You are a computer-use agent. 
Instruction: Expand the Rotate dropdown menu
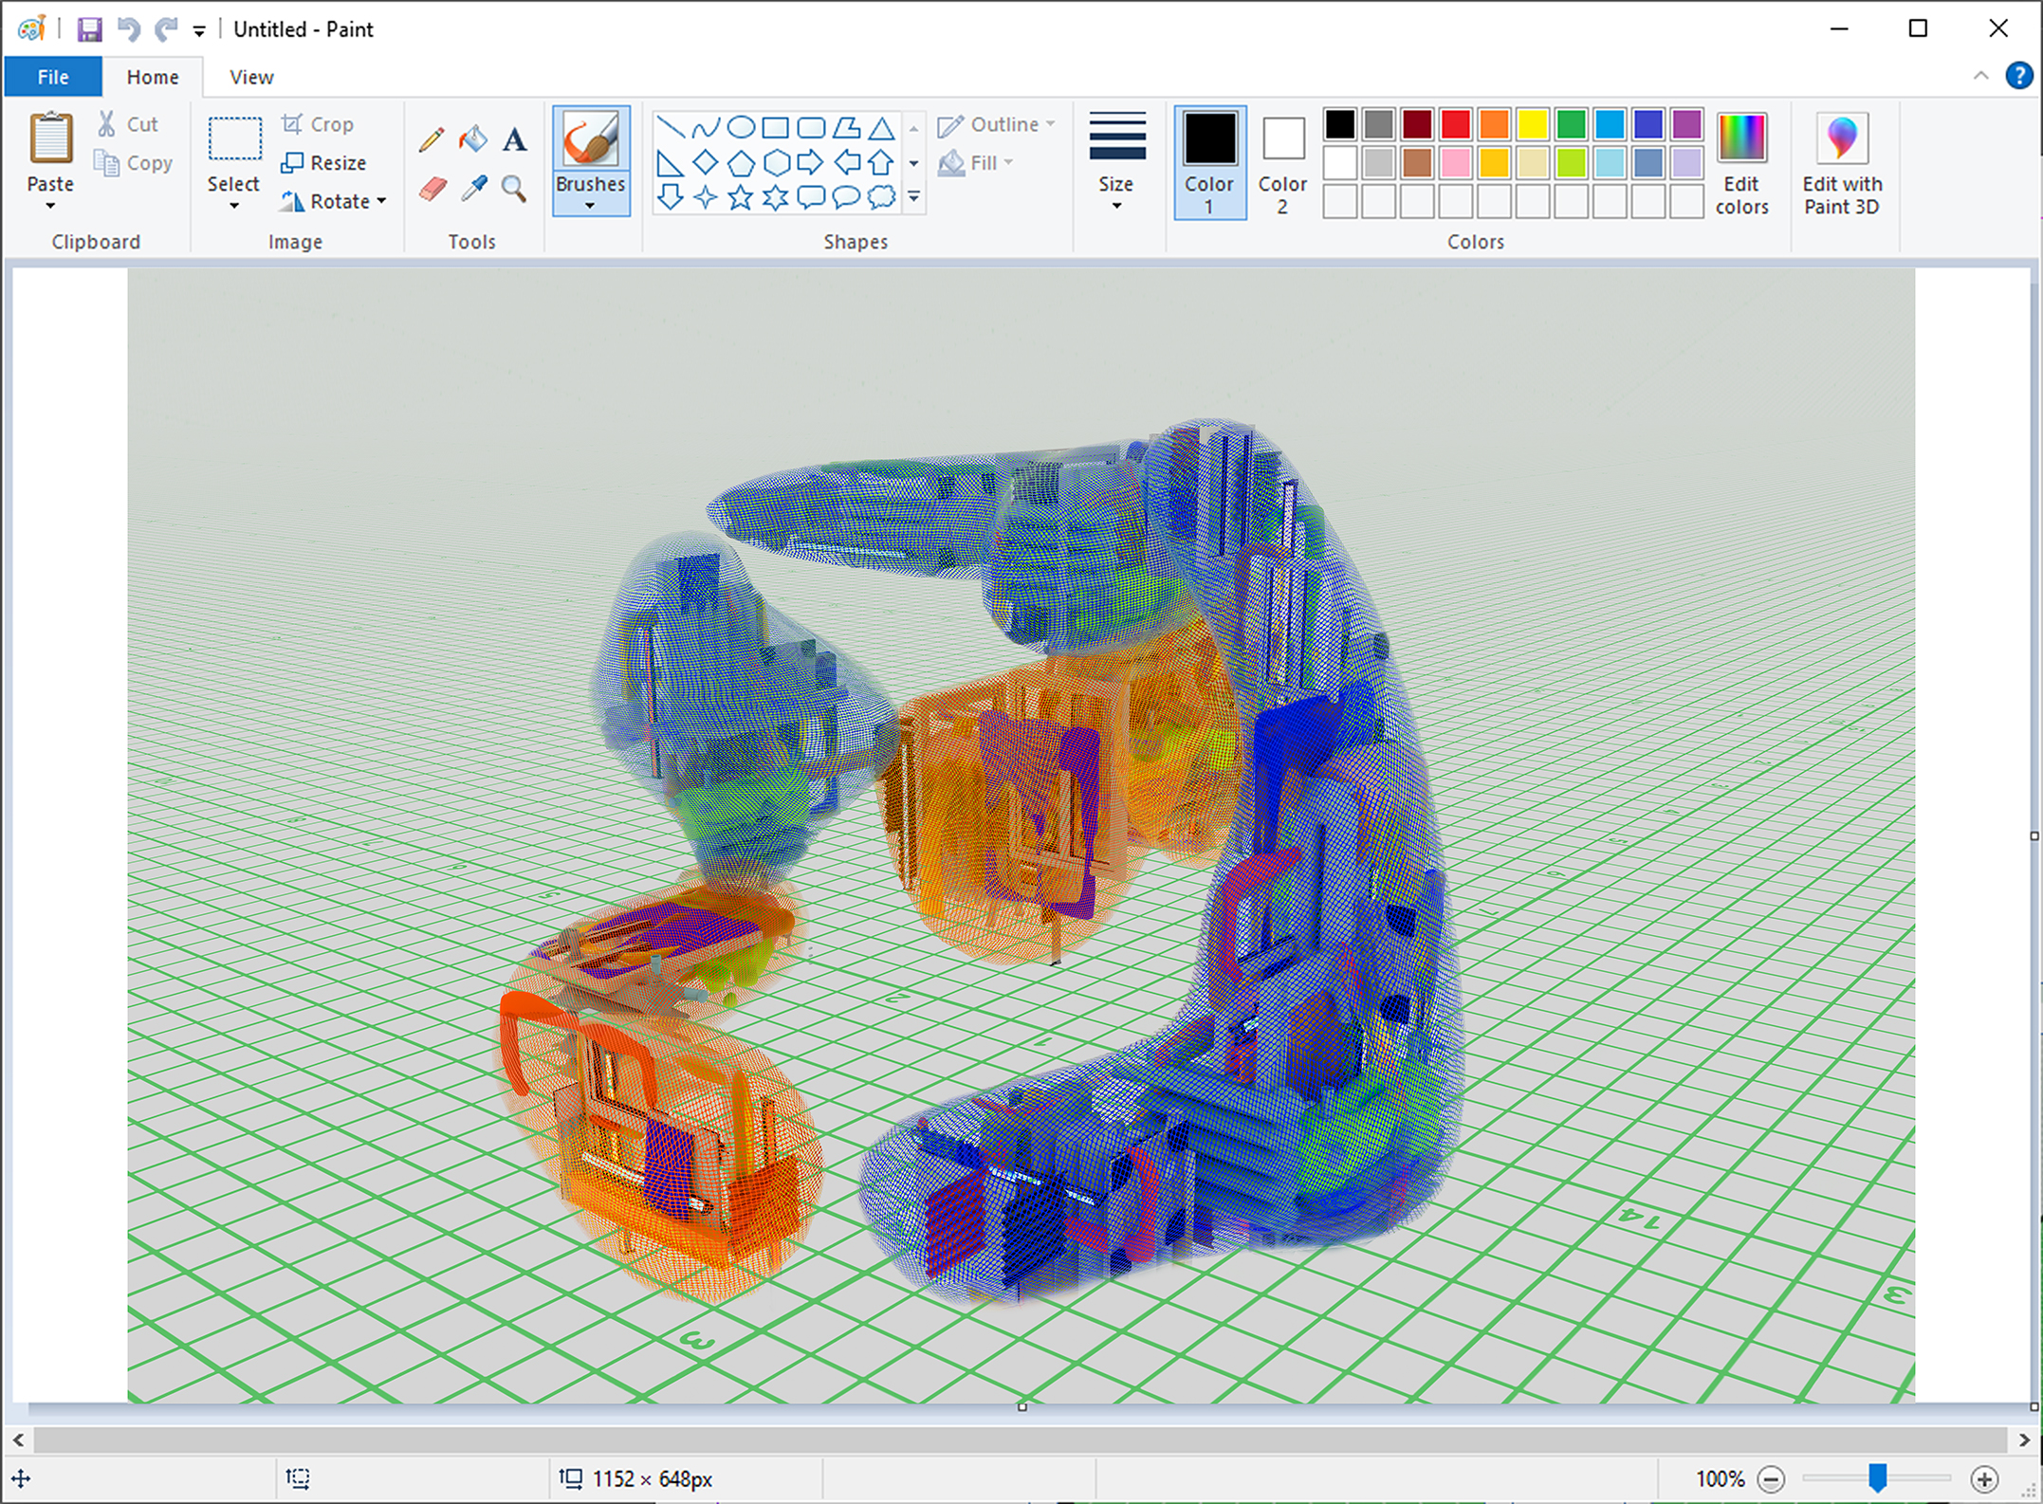[381, 201]
